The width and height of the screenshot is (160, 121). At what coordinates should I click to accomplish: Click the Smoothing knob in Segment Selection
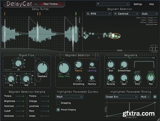pos(78,78)
